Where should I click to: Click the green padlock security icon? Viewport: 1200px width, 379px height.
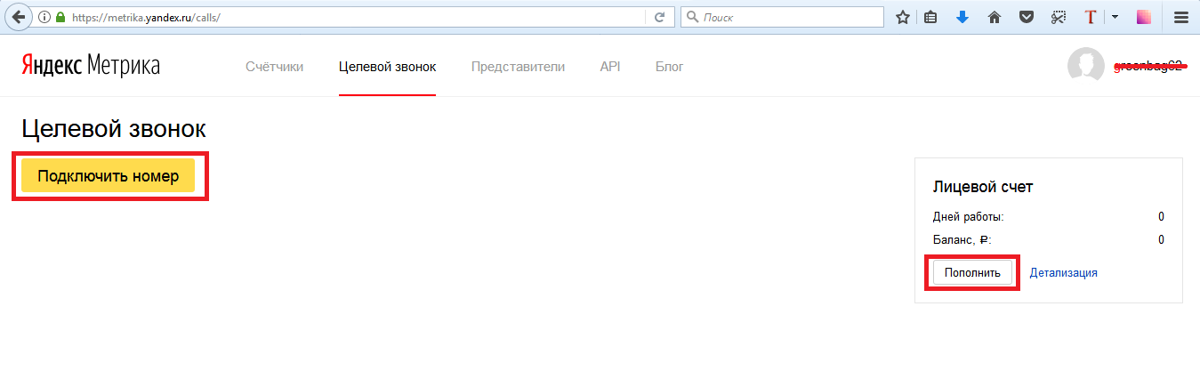click(x=60, y=17)
